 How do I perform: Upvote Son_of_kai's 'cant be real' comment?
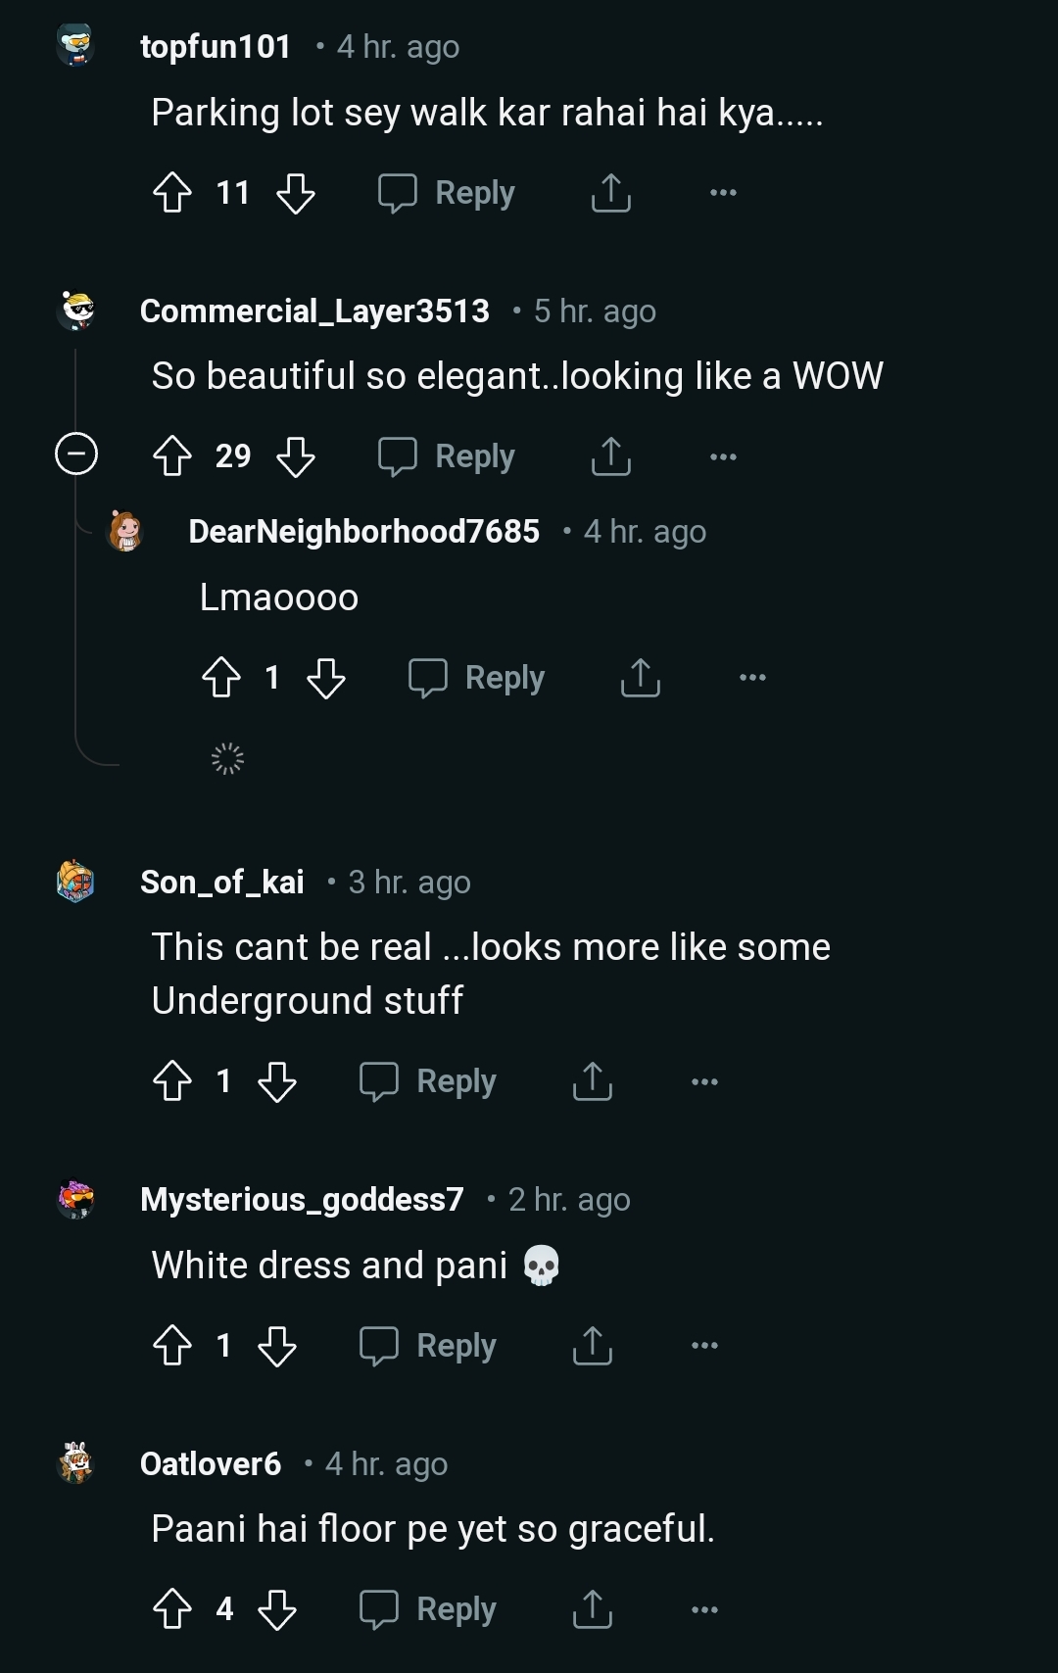point(172,1081)
